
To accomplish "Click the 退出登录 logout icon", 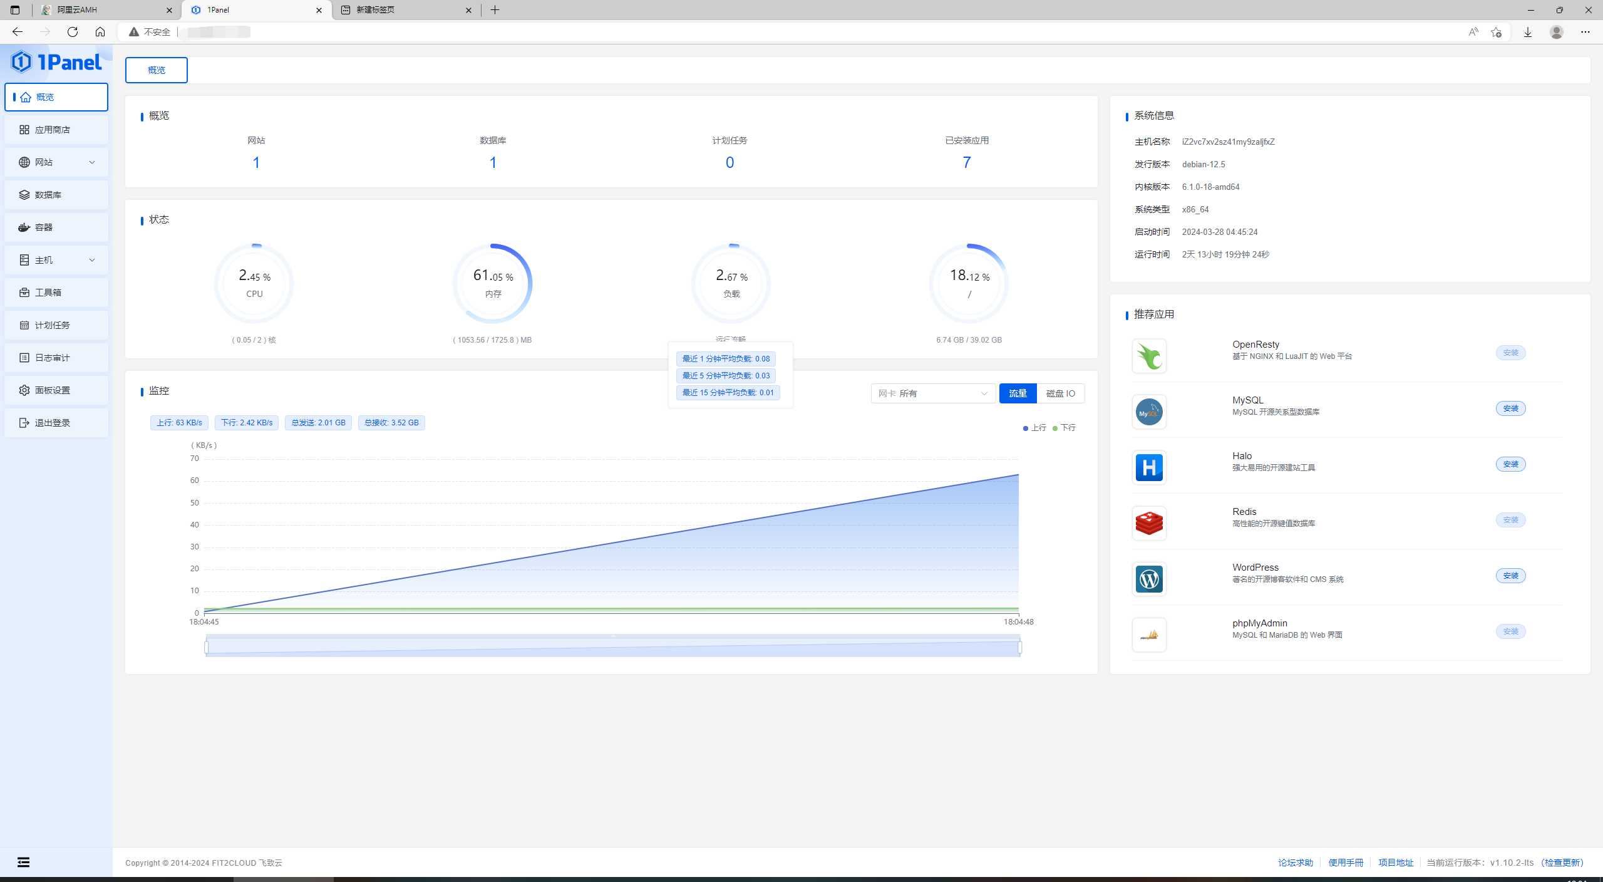I will pyautogui.click(x=24, y=423).
